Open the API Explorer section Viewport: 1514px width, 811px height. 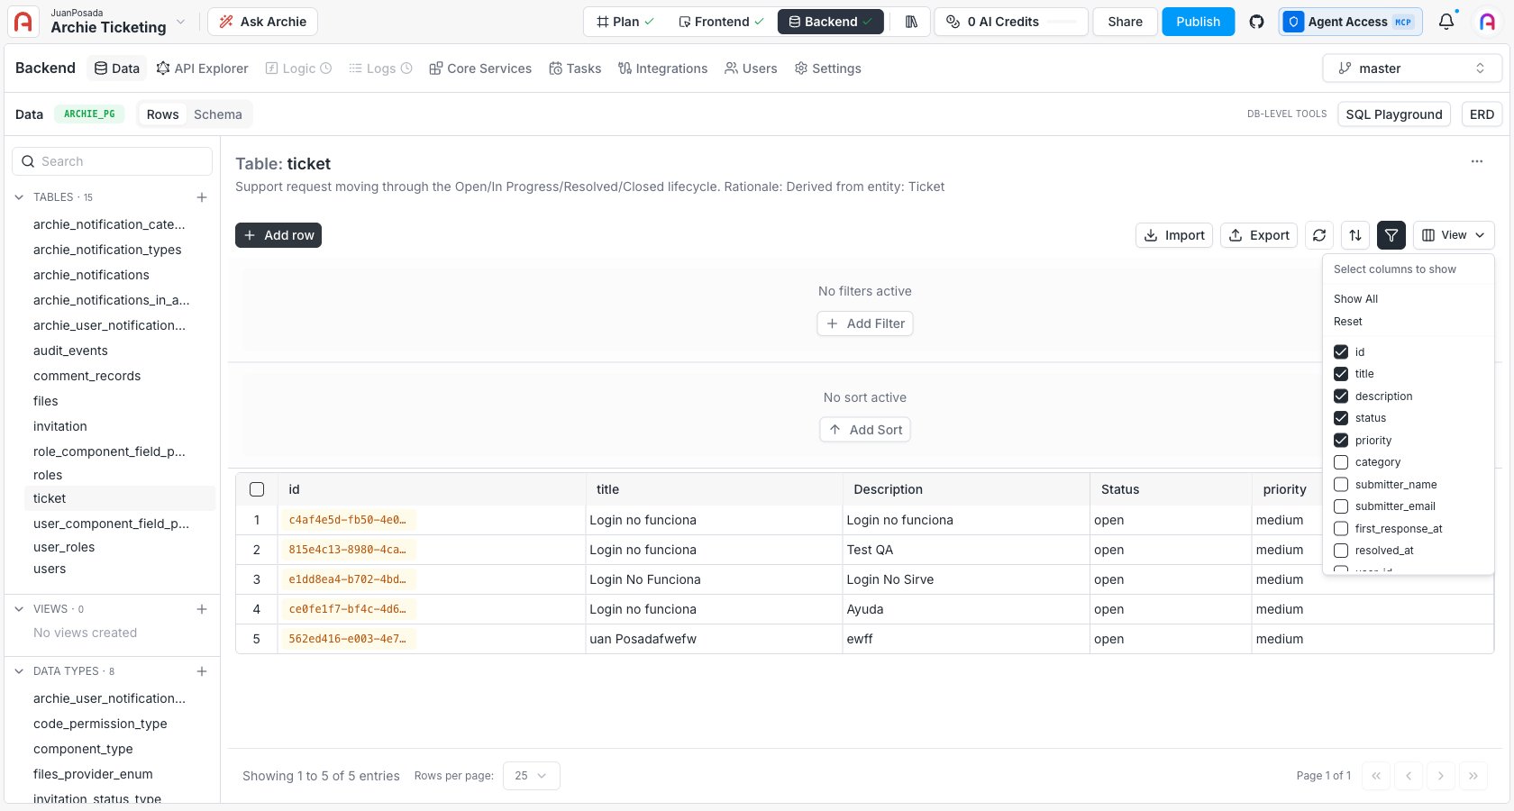click(202, 68)
